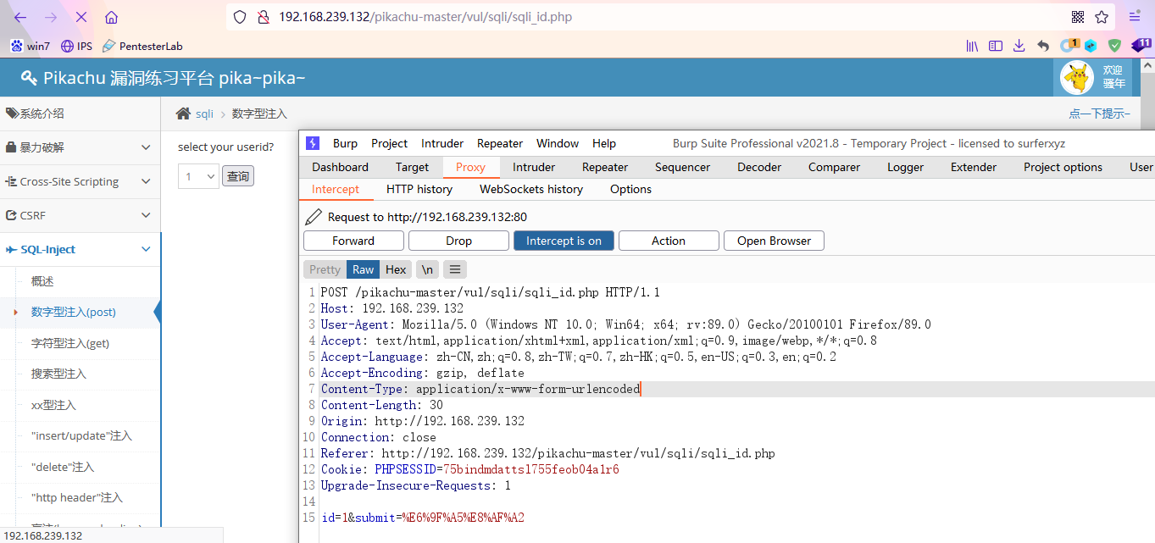Click the extension icon with badge 1

pos(1069,45)
